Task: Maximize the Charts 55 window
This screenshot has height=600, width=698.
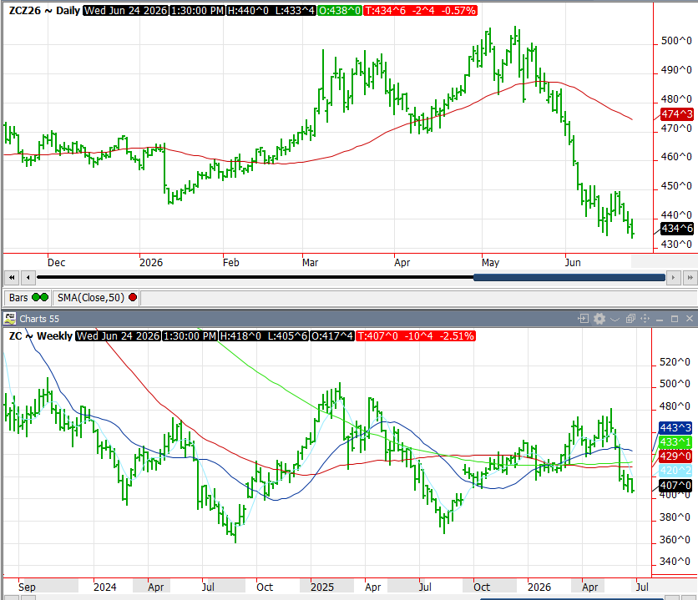Action: (675, 319)
